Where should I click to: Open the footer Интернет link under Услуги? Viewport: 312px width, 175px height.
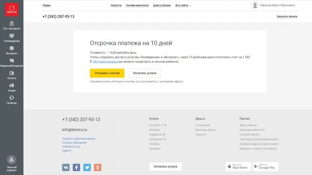(155, 130)
